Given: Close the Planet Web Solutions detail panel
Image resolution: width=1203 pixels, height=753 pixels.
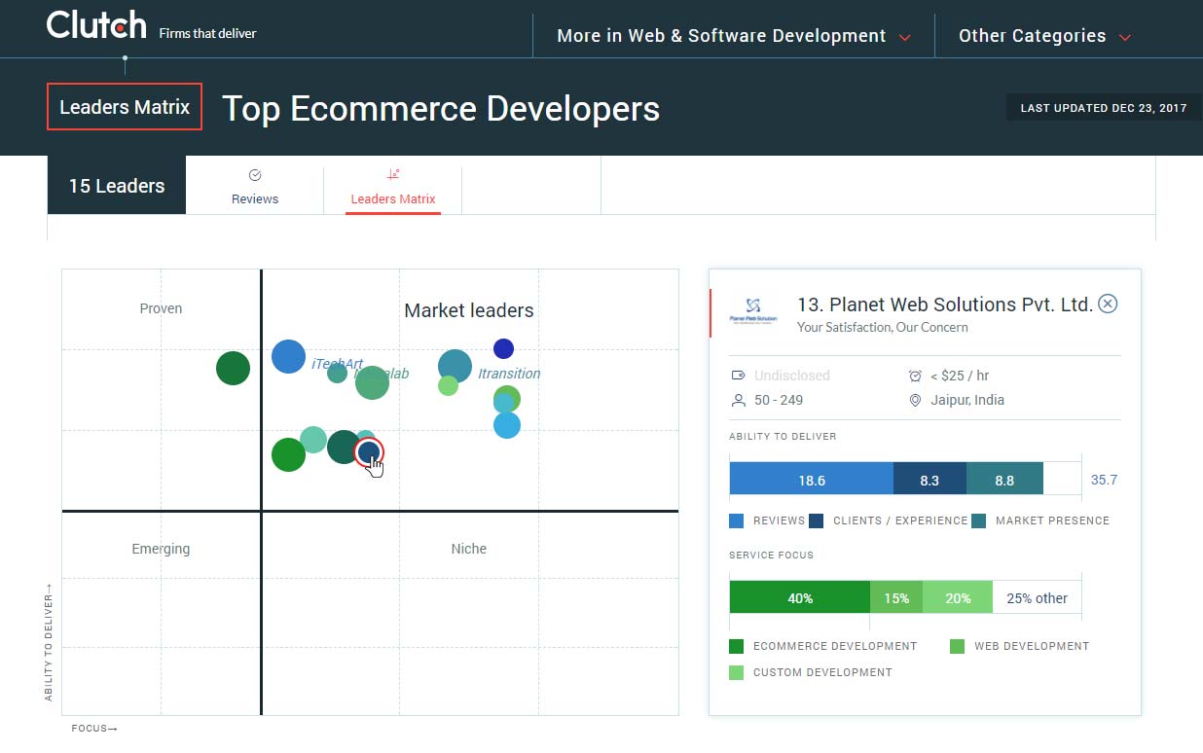Looking at the screenshot, I should (x=1108, y=304).
